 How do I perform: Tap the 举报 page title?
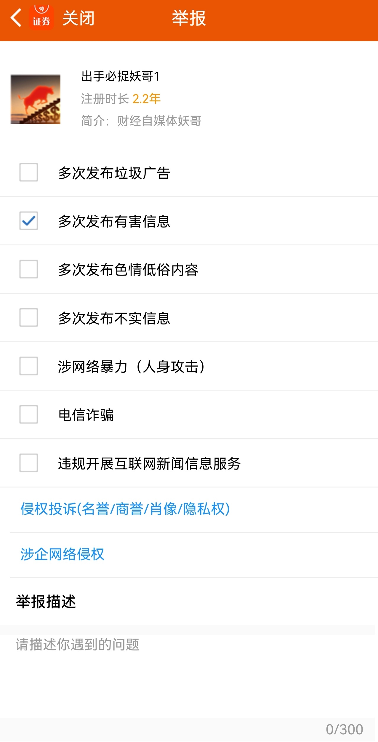coord(189,18)
